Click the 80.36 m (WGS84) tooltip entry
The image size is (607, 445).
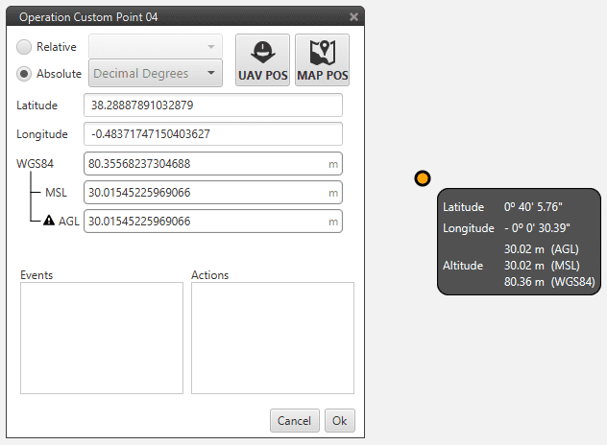coord(549,282)
